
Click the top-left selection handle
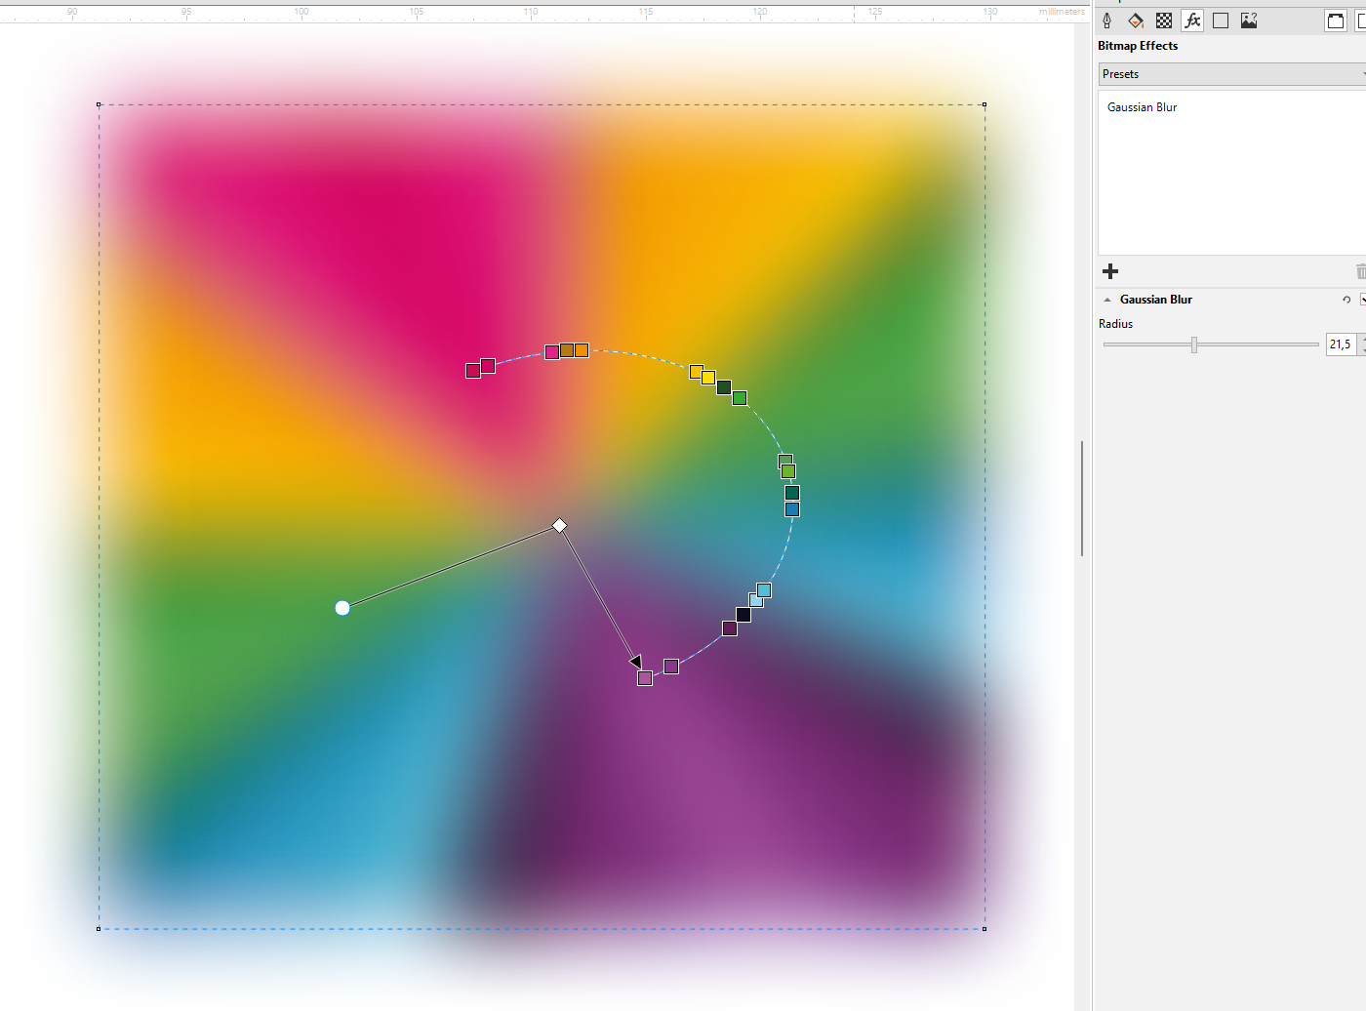pos(99,104)
